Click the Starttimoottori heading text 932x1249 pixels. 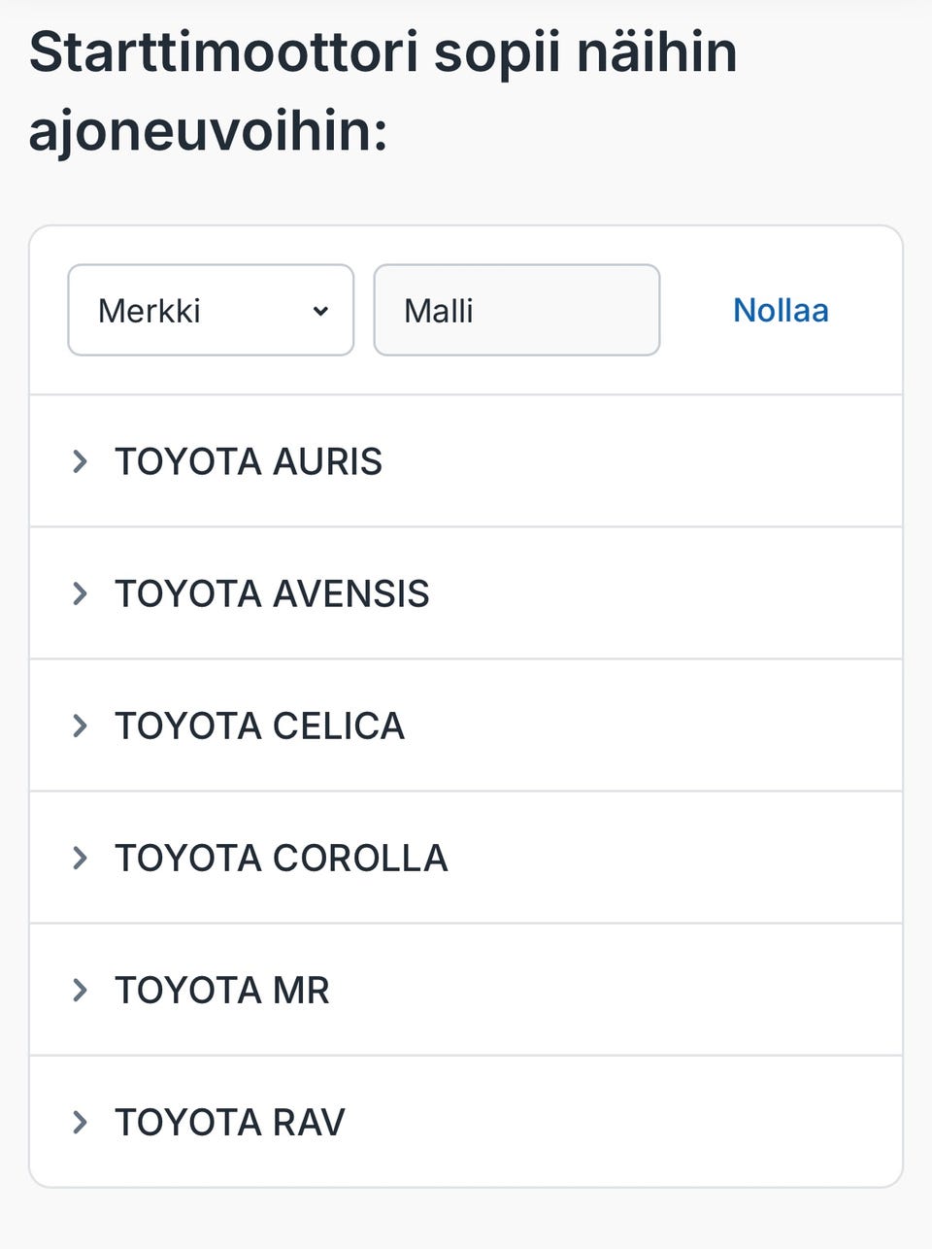point(223,51)
